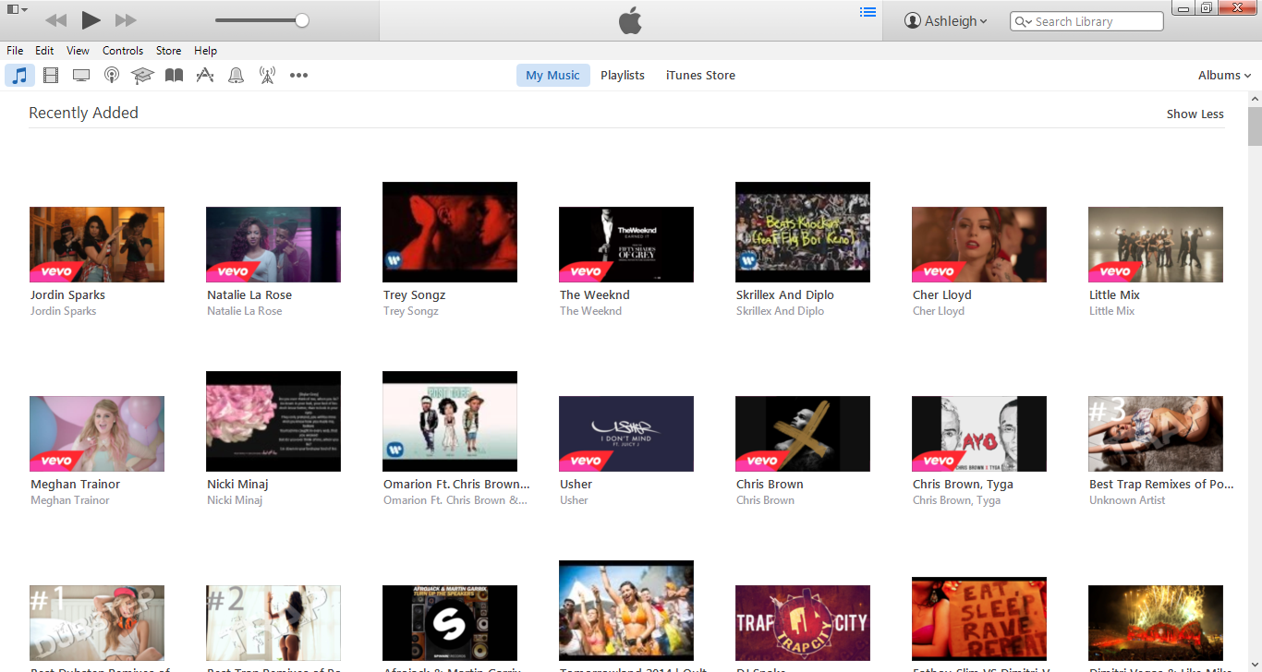Open the View menu
The image size is (1262, 672).
79,51
